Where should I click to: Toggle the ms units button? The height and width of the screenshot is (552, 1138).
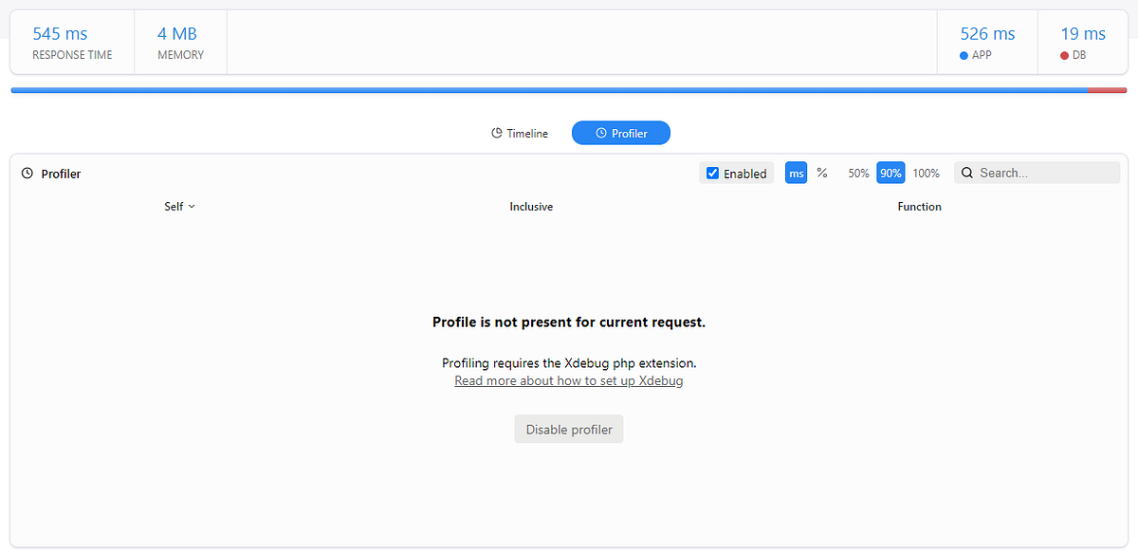[x=796, y=173]
